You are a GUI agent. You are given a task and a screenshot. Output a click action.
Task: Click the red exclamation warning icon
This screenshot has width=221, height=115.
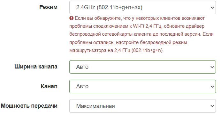(71, 18)
